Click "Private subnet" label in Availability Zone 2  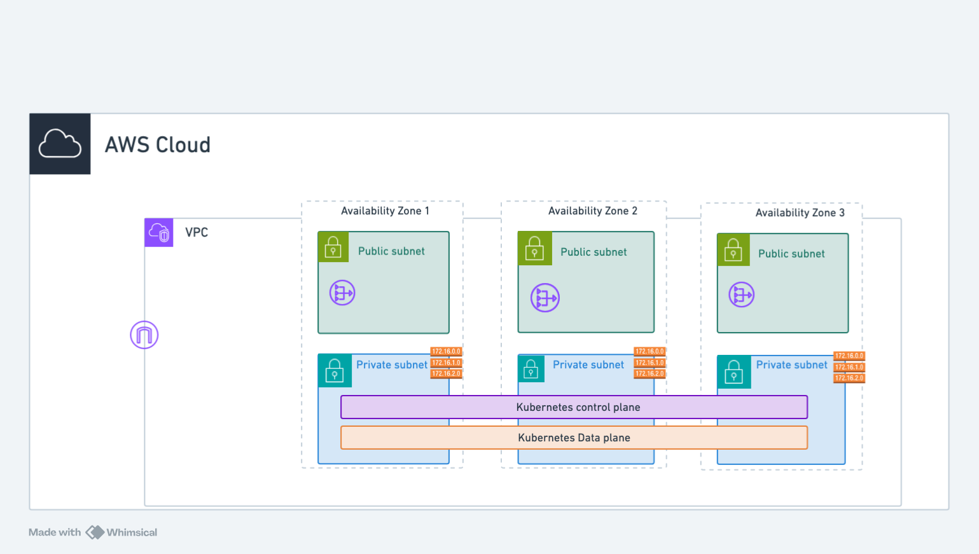coord(588,365)
